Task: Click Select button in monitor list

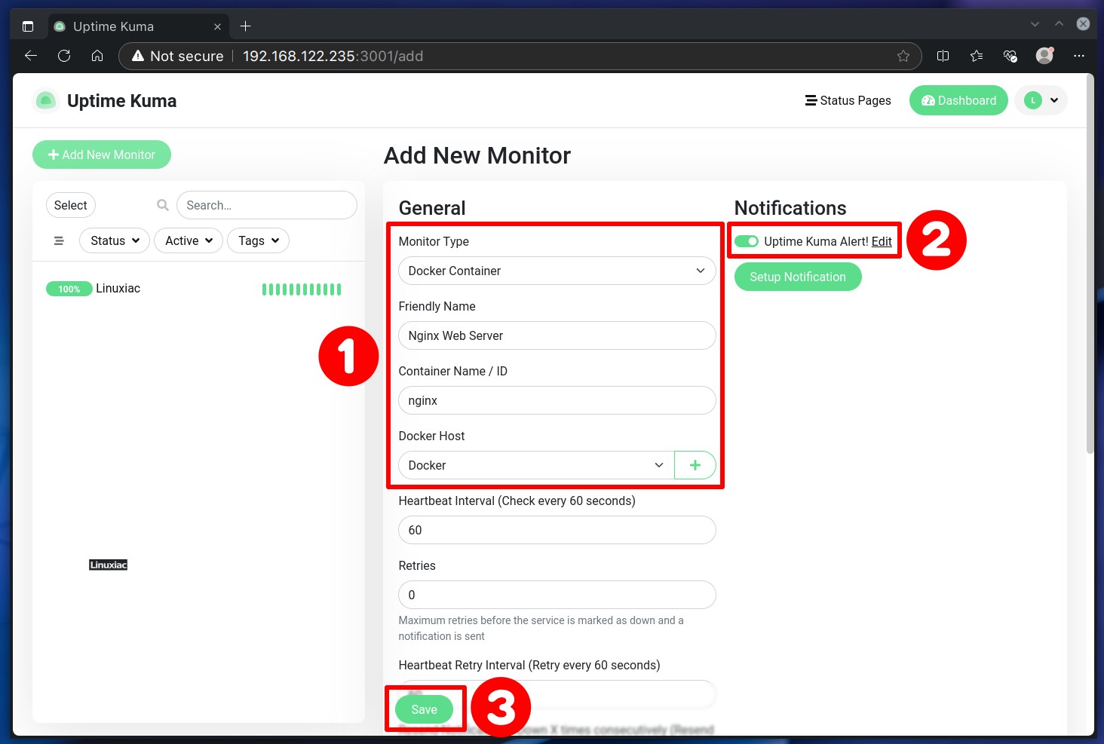Action: [x=71, y=205]
